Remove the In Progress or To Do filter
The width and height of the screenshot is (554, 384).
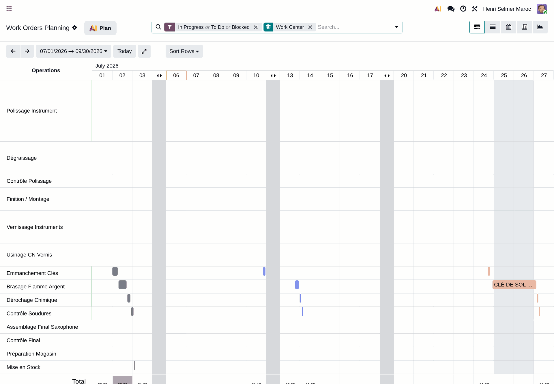256,27
